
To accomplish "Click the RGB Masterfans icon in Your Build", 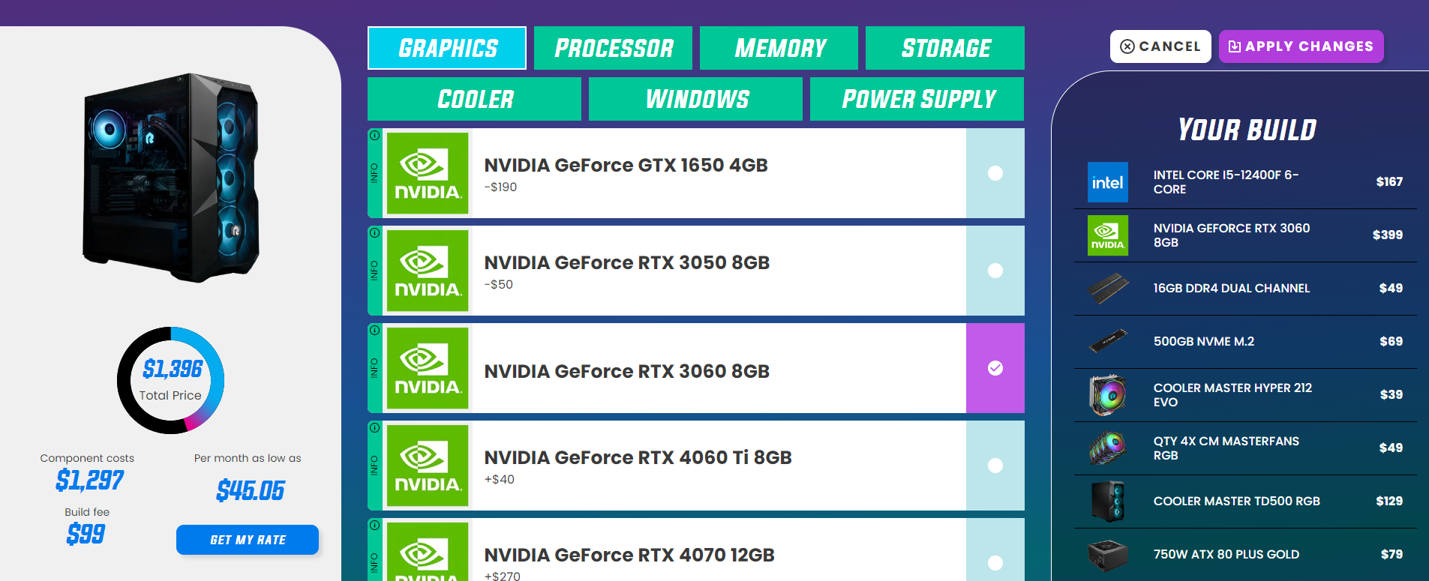I will click(x=1107, y=448).
